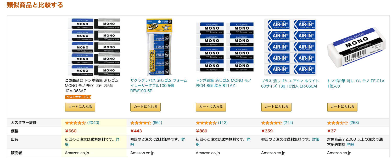Click the 出荷 row label
The height and width of the screenshot is (161, 392).
[15, 139]
